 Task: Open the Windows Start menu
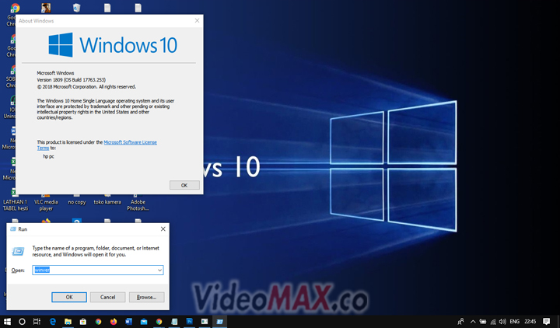(x=7, y=322)
